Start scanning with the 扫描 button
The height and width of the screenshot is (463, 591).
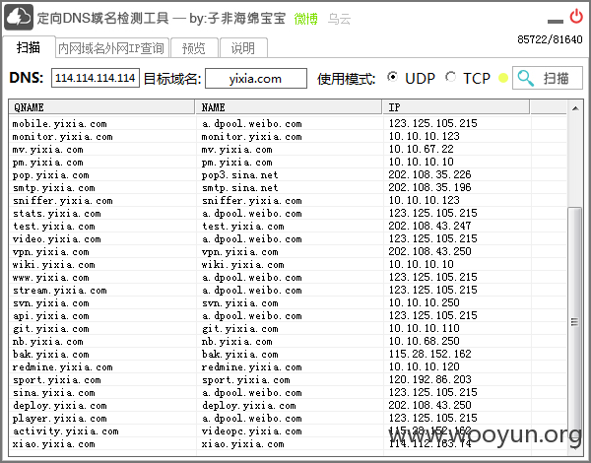(548, 78)
